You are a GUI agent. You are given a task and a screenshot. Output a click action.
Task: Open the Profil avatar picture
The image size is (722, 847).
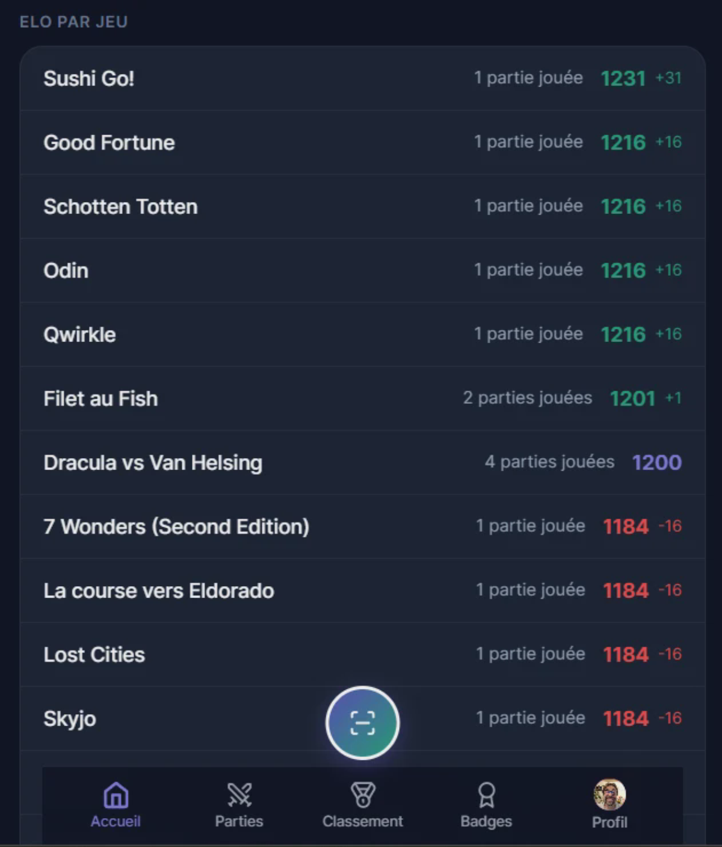609,795
